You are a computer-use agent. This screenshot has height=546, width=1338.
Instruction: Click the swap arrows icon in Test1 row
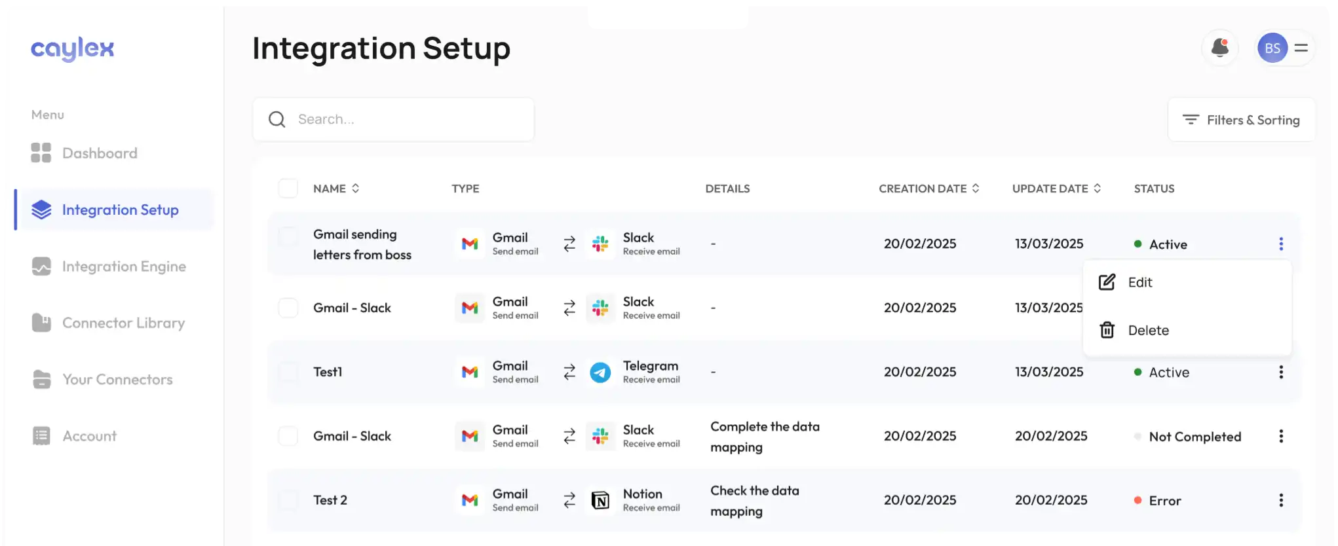point(569,372)
